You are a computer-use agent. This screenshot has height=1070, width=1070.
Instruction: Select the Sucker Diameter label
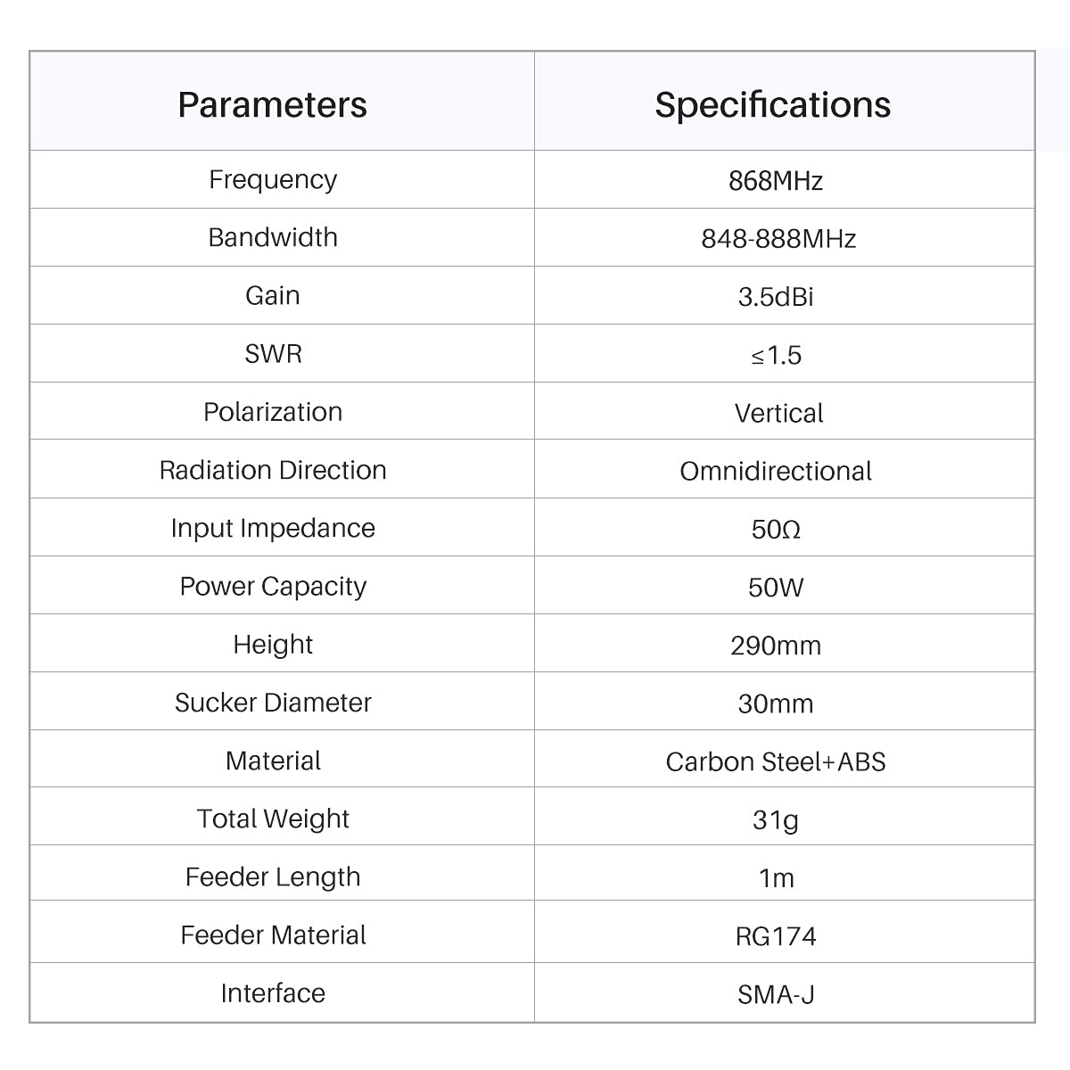point(273,703)
